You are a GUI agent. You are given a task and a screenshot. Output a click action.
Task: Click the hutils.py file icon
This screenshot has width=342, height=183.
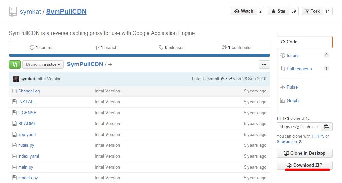pyautogui.click(x=15, y=145)
